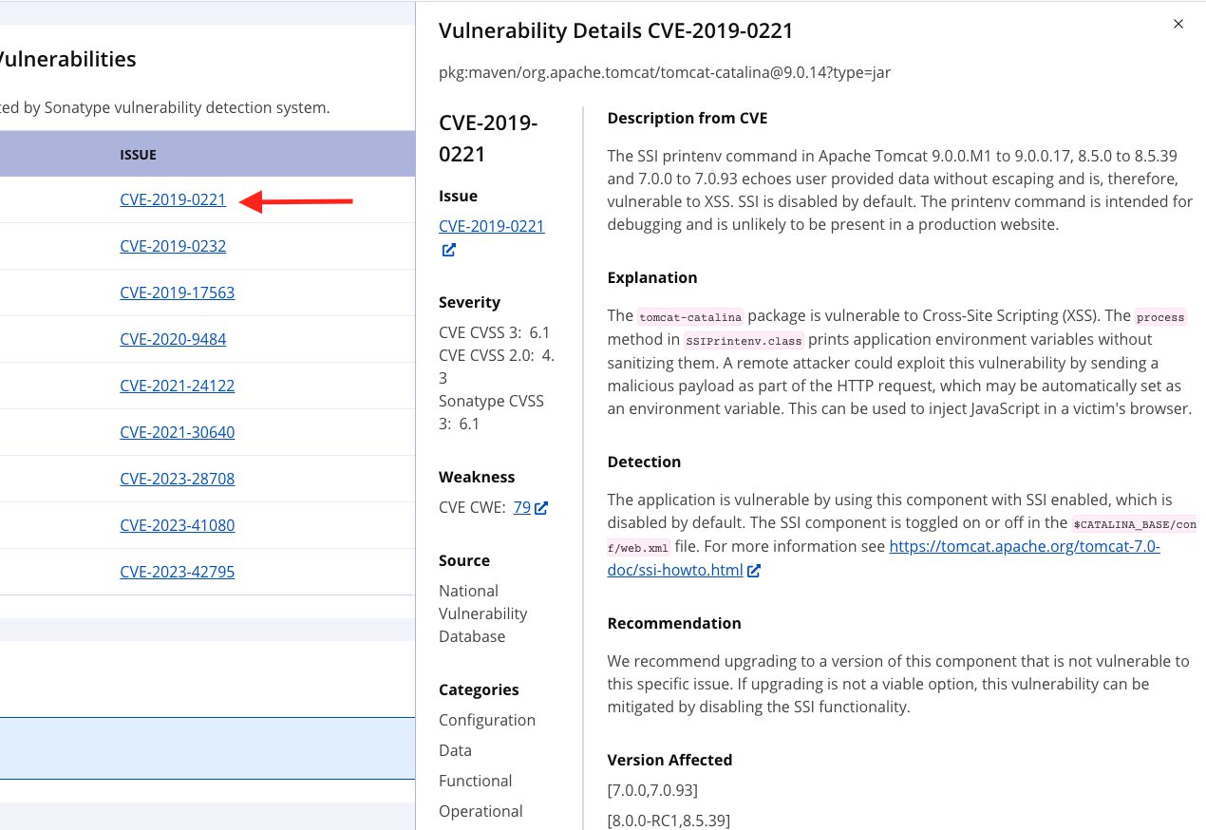This screenshot has height=830, width=1206.
Task: Open external link icon under Issue CVE-2019-0221
Action: pos(449,250)
